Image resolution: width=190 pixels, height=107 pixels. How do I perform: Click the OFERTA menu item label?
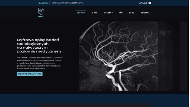107,13
